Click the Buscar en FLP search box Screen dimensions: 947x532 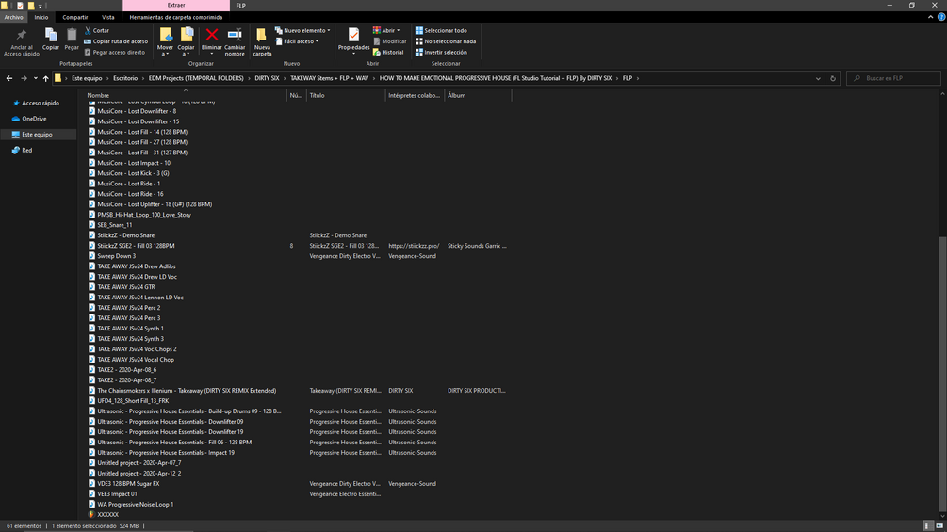pos(893,78)
